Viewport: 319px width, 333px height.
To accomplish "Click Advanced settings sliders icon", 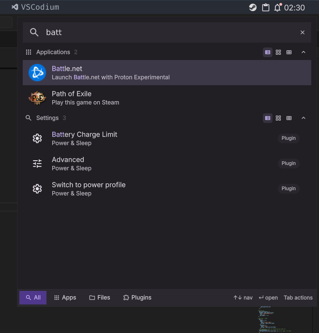I will [37, 164].
